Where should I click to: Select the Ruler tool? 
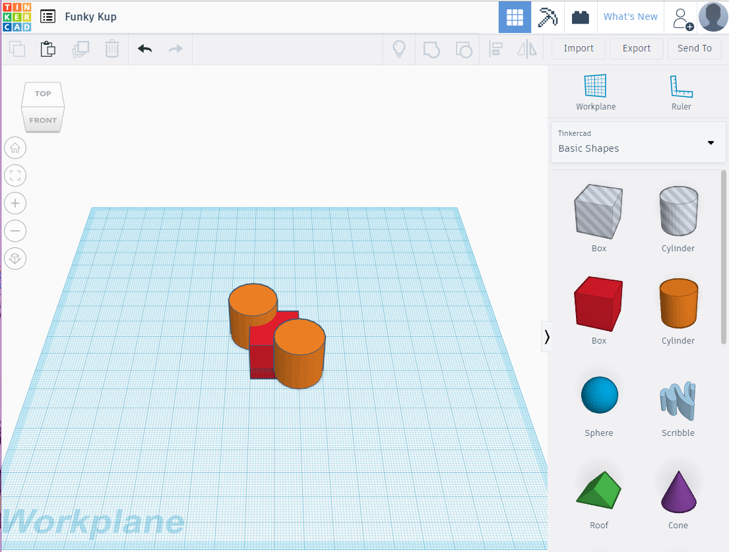point(681,92)
